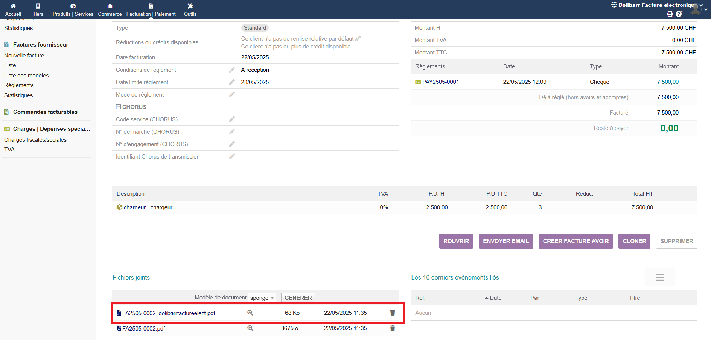Open the sponge document model dropdown
The height and width of the screenshot is (340, 711).
(262, 298)
